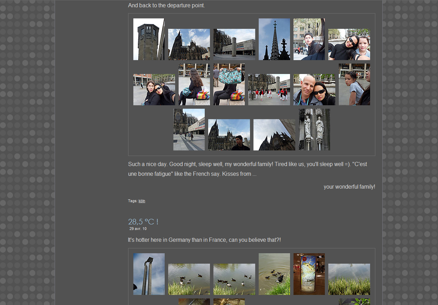Click the red-and-white dancers plaza photo

point(269,90)
